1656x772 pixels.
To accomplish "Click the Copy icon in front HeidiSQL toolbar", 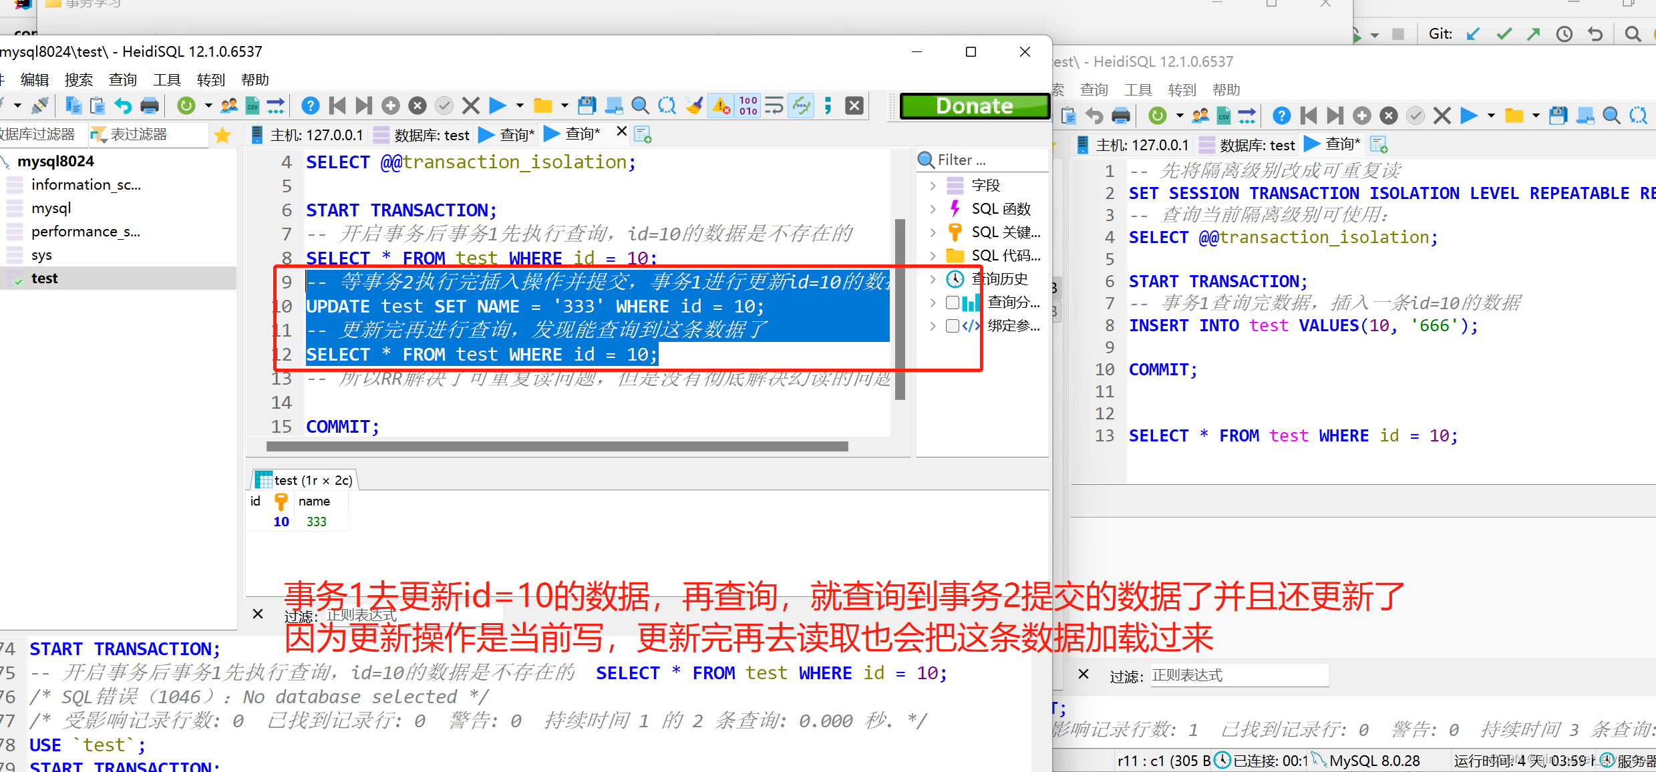I will pos(73,106).
